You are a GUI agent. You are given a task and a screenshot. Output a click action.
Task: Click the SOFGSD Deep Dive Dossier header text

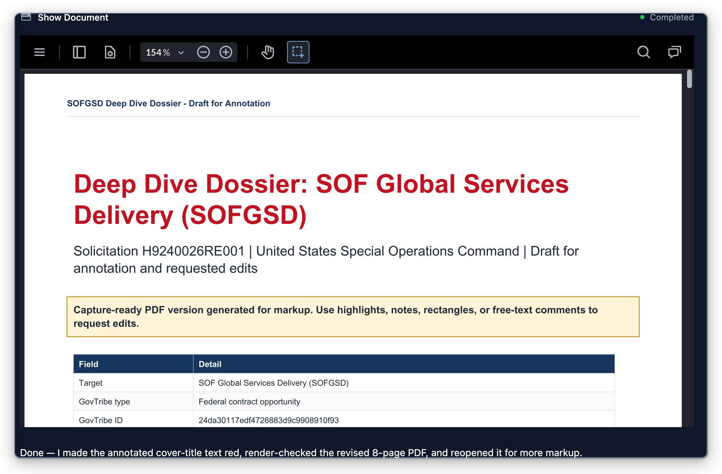coord(169,104)
